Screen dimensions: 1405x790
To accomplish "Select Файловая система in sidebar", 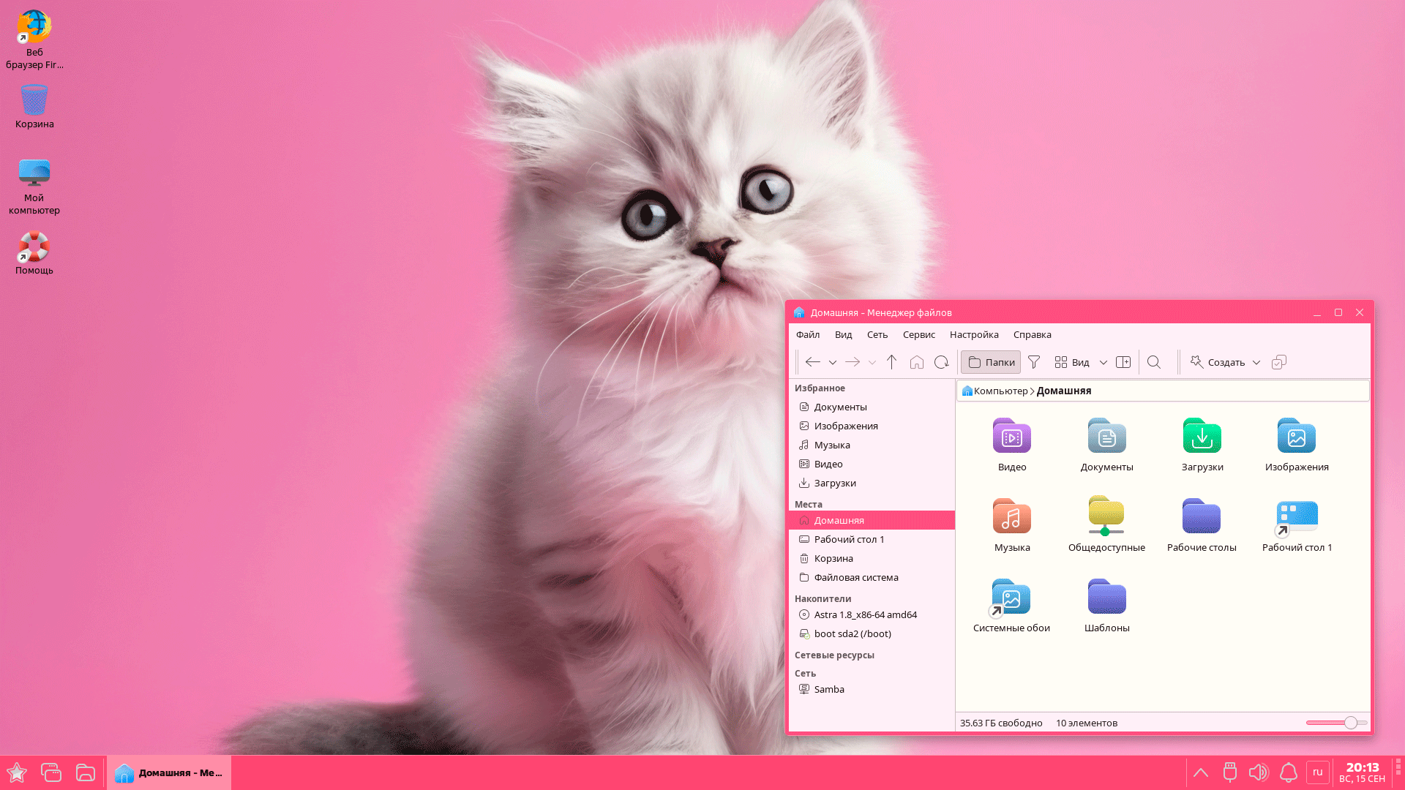I will [x=855, y=577].
